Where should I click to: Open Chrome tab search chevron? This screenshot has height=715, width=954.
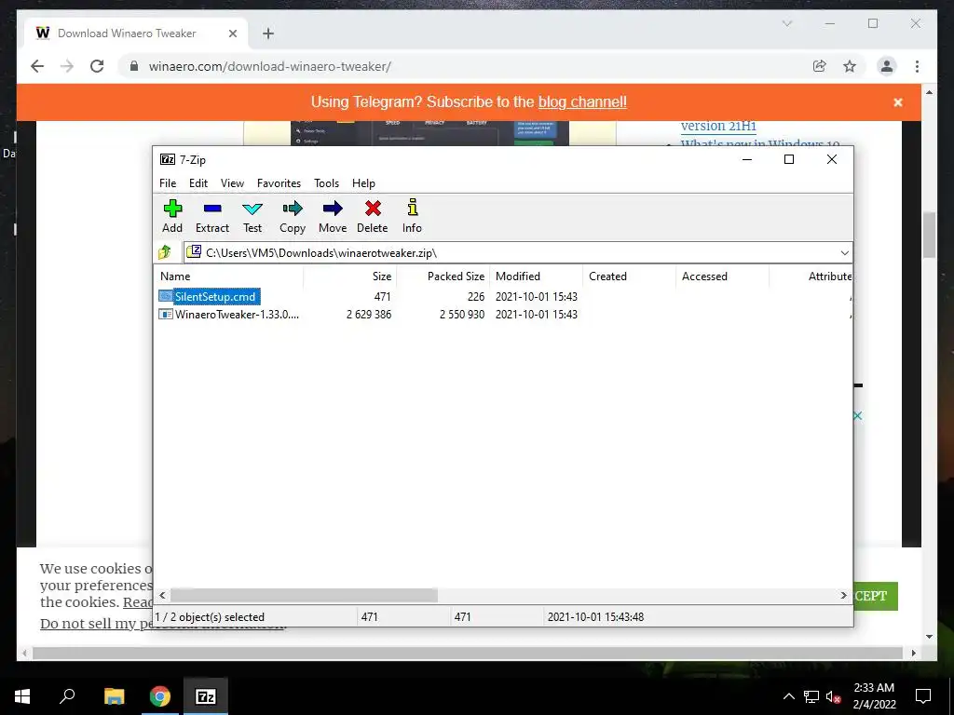786,23
